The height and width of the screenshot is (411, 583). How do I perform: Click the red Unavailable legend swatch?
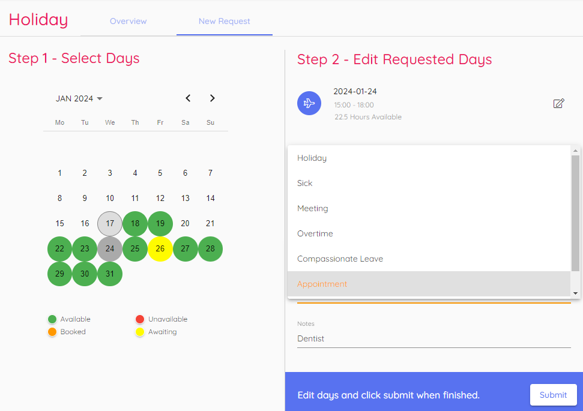(x=140, y=319)
